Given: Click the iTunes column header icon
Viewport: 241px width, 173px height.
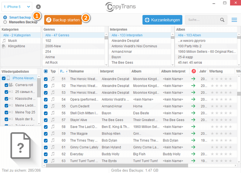Looking at the screenshot, I should (x=194, y=71).
